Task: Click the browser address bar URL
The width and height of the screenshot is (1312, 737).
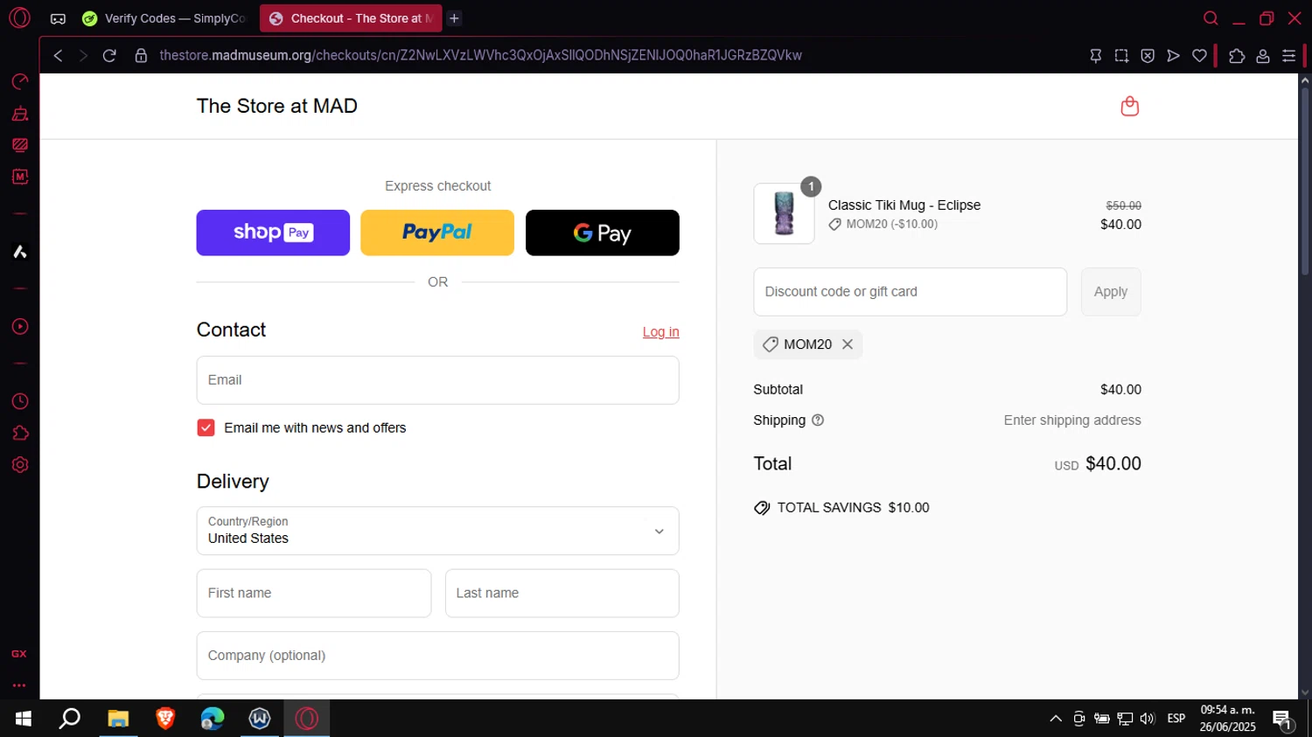Action: [x=480, y=55]
